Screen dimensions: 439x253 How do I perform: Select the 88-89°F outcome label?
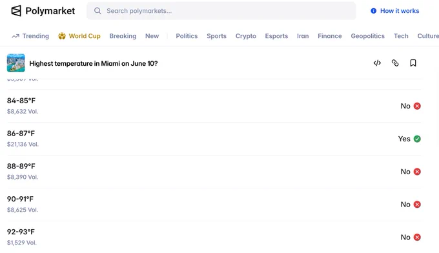21,167
